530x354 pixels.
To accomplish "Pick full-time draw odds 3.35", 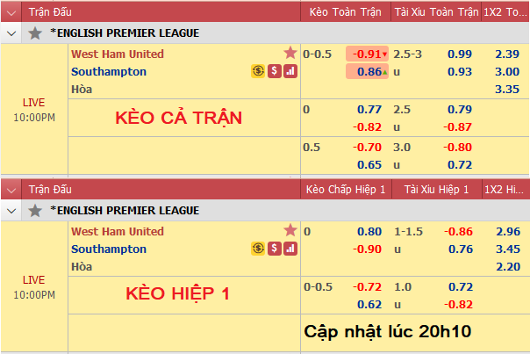I will 507,89.
